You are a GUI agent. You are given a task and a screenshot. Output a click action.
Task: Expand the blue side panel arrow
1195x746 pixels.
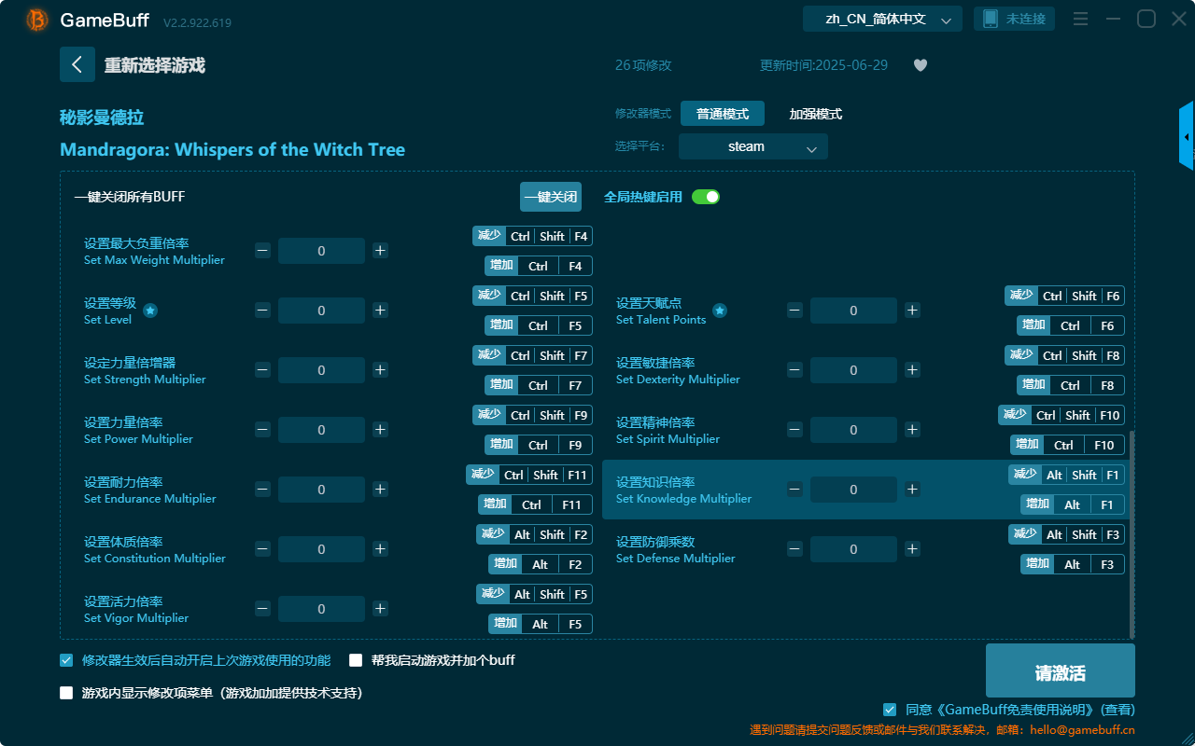1187,136
